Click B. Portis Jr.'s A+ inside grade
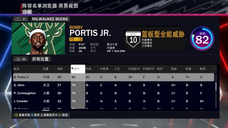Image resolution: width=228 pixels, height=128 pixels. [88, 77]
